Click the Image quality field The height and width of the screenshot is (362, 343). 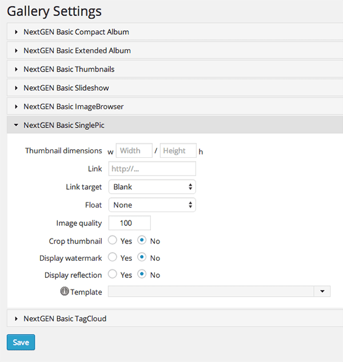point(130,223)
